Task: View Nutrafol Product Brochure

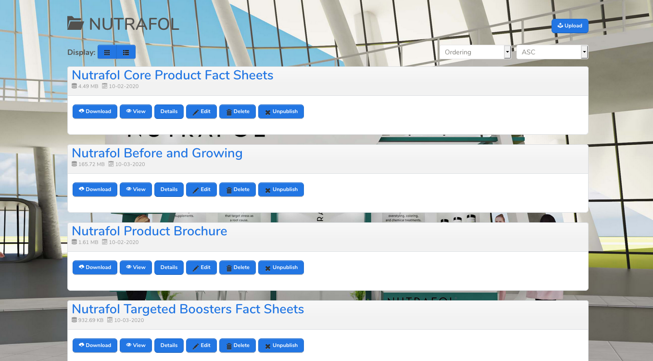Action: point(136,268)
